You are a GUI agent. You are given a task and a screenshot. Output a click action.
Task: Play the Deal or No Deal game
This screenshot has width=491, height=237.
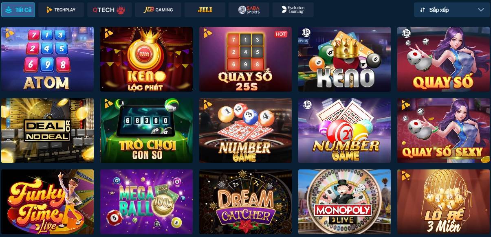coord(47,130)
